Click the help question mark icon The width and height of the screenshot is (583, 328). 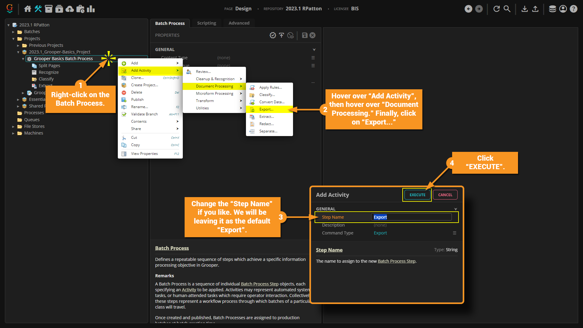(x=573, y=9)
